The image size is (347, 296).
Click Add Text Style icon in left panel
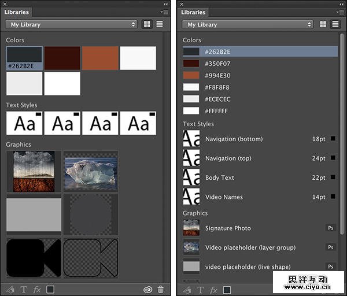24,289
